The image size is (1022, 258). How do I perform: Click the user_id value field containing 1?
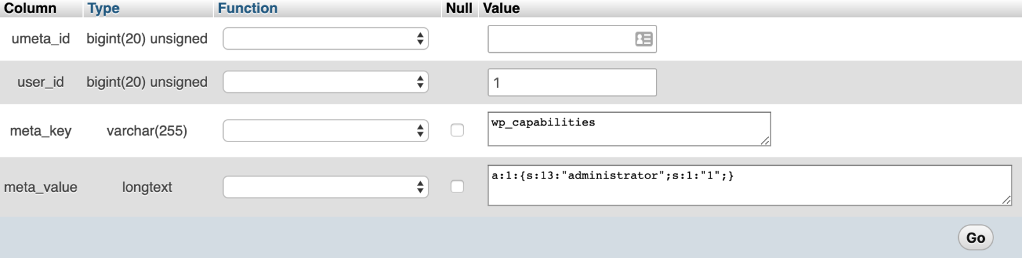572,82
